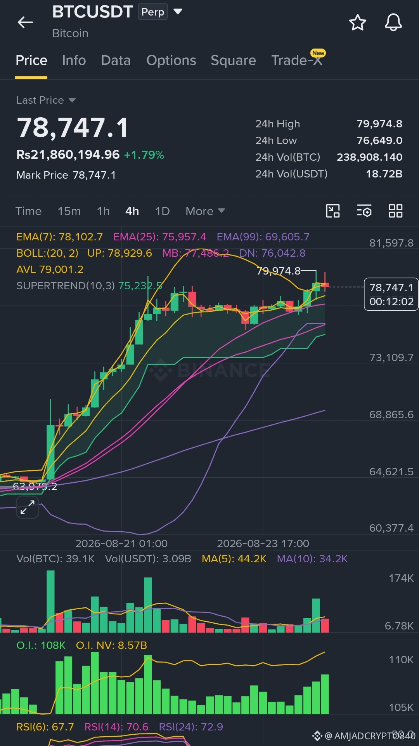Open the Trade-X tab
The height and width of the screenshot is (746, 419).
297,60
